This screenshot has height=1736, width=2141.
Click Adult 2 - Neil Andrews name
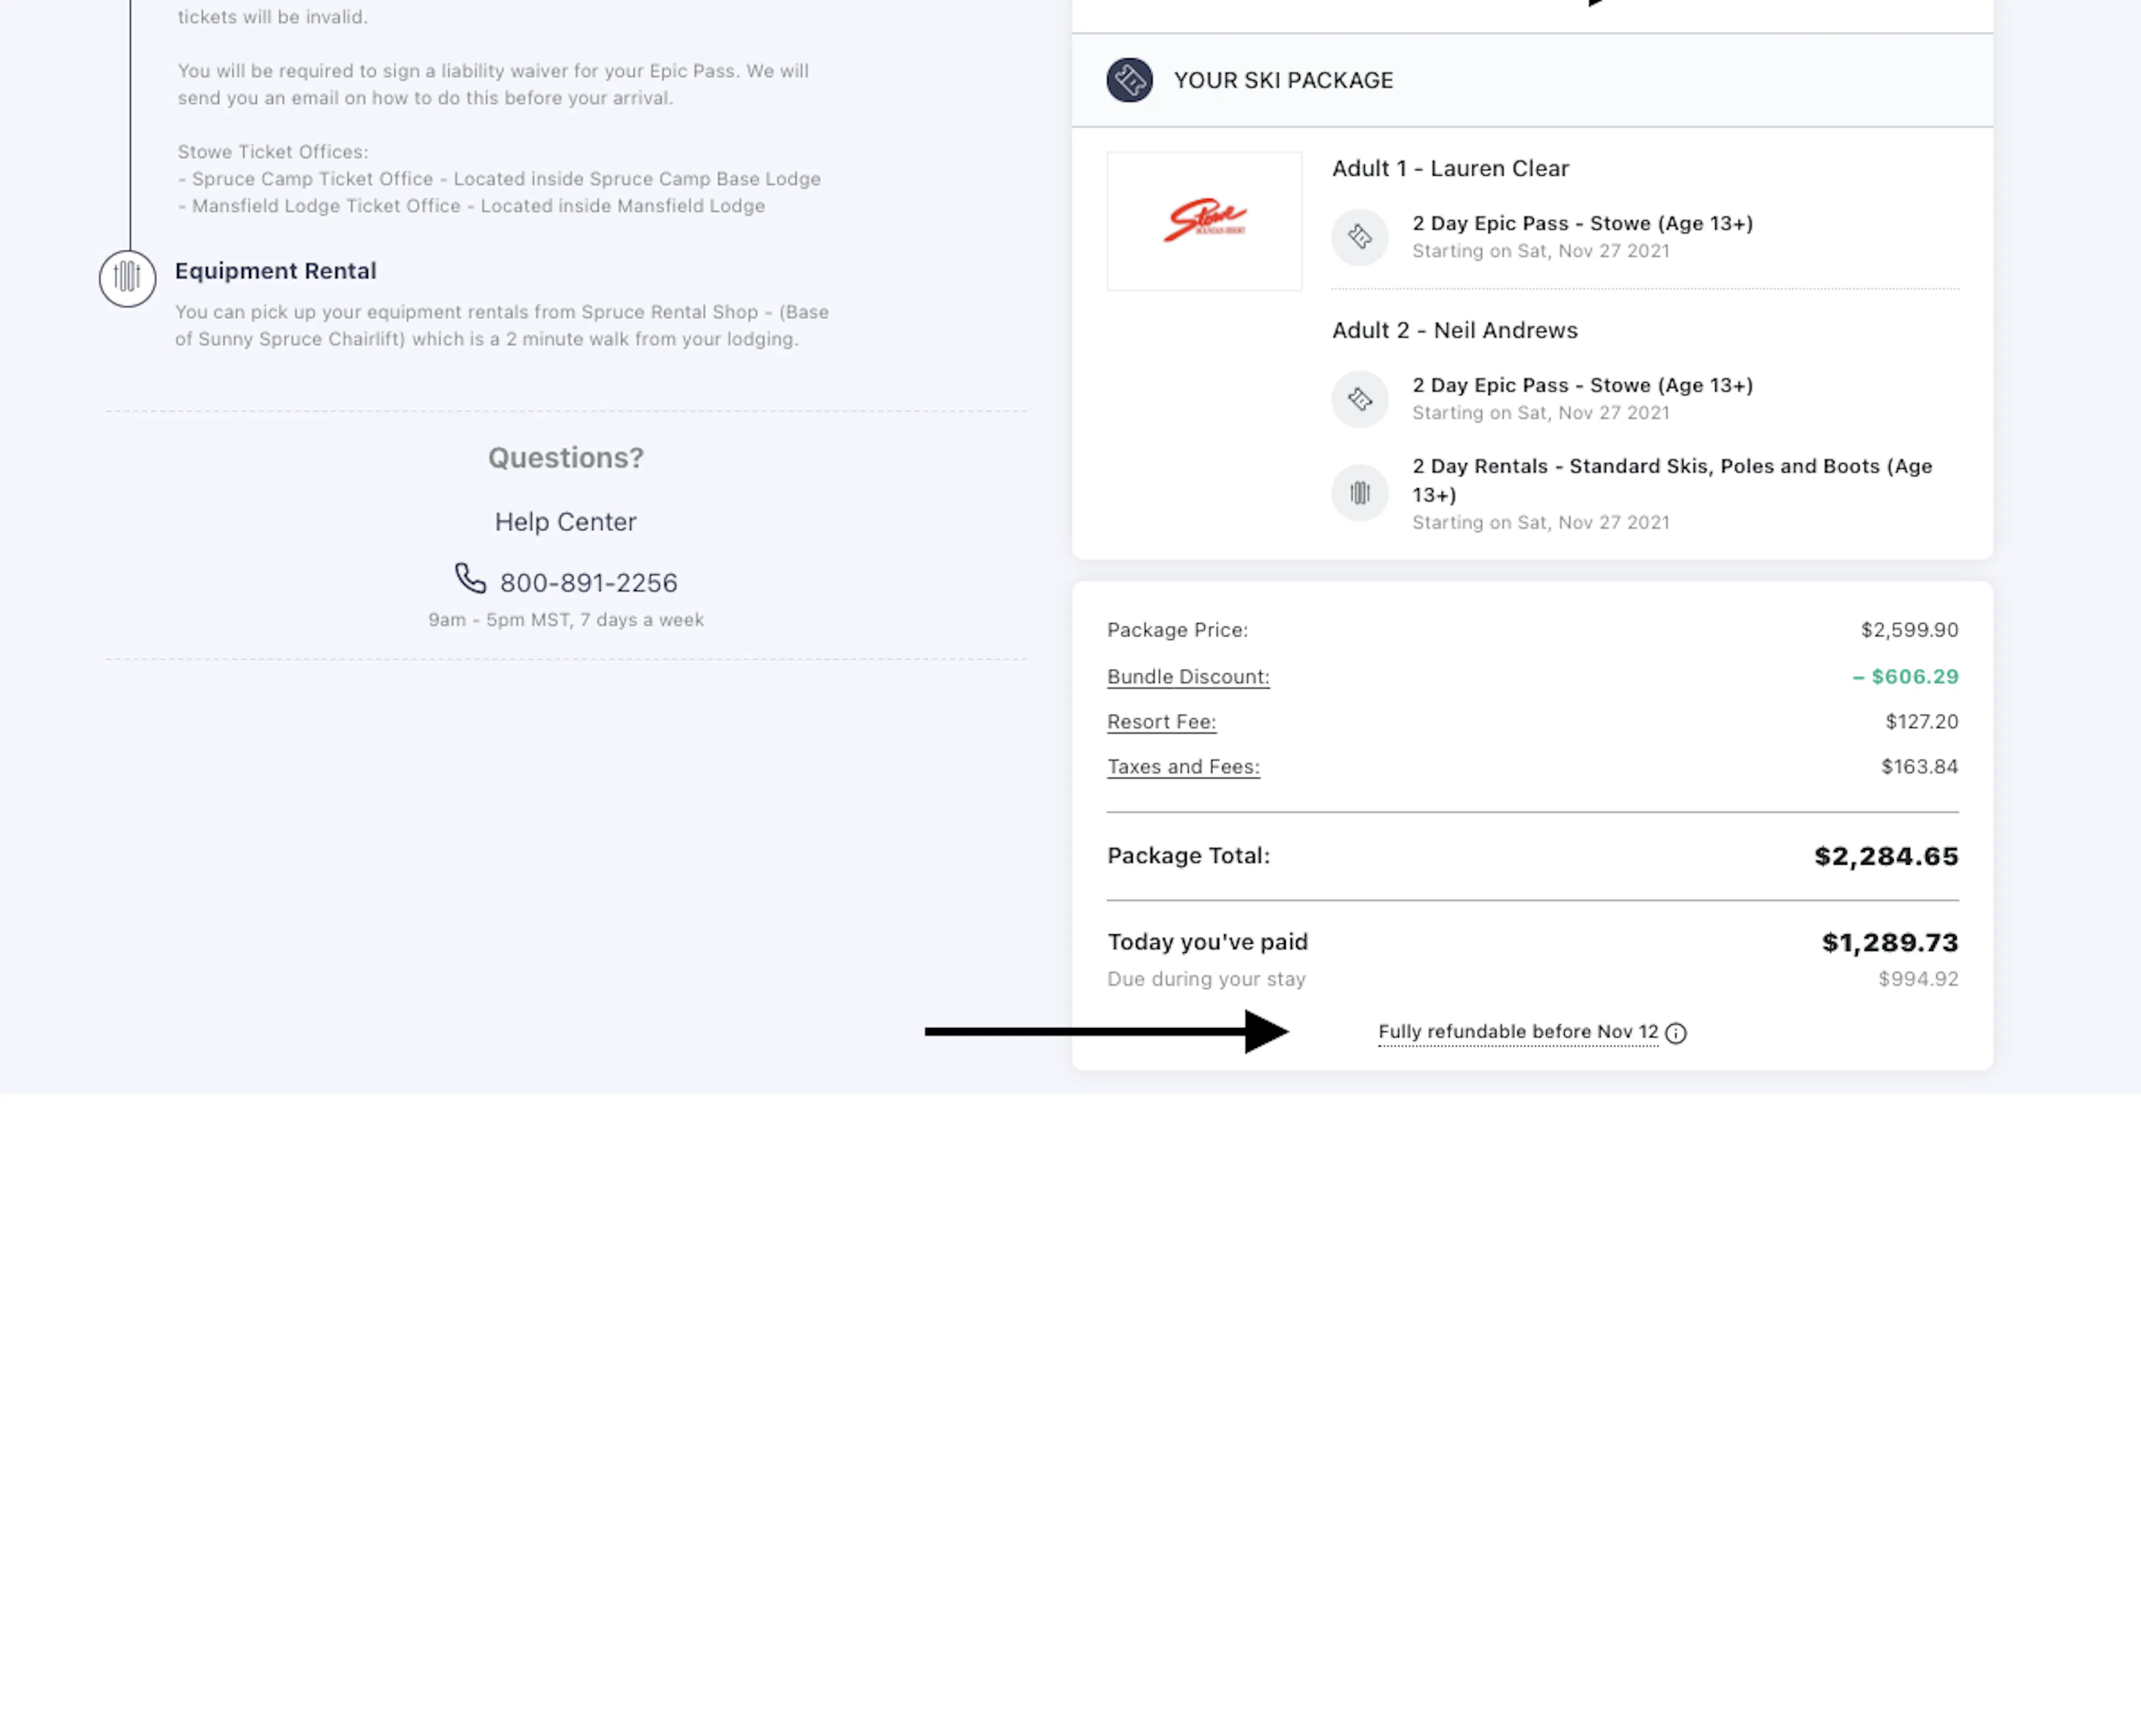pyautogui.click(x=1454, y=330)
